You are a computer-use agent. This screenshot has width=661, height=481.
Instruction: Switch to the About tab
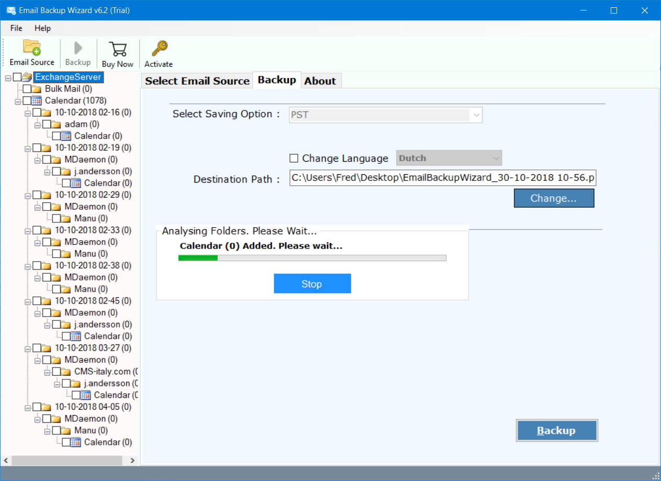[320, 81]
